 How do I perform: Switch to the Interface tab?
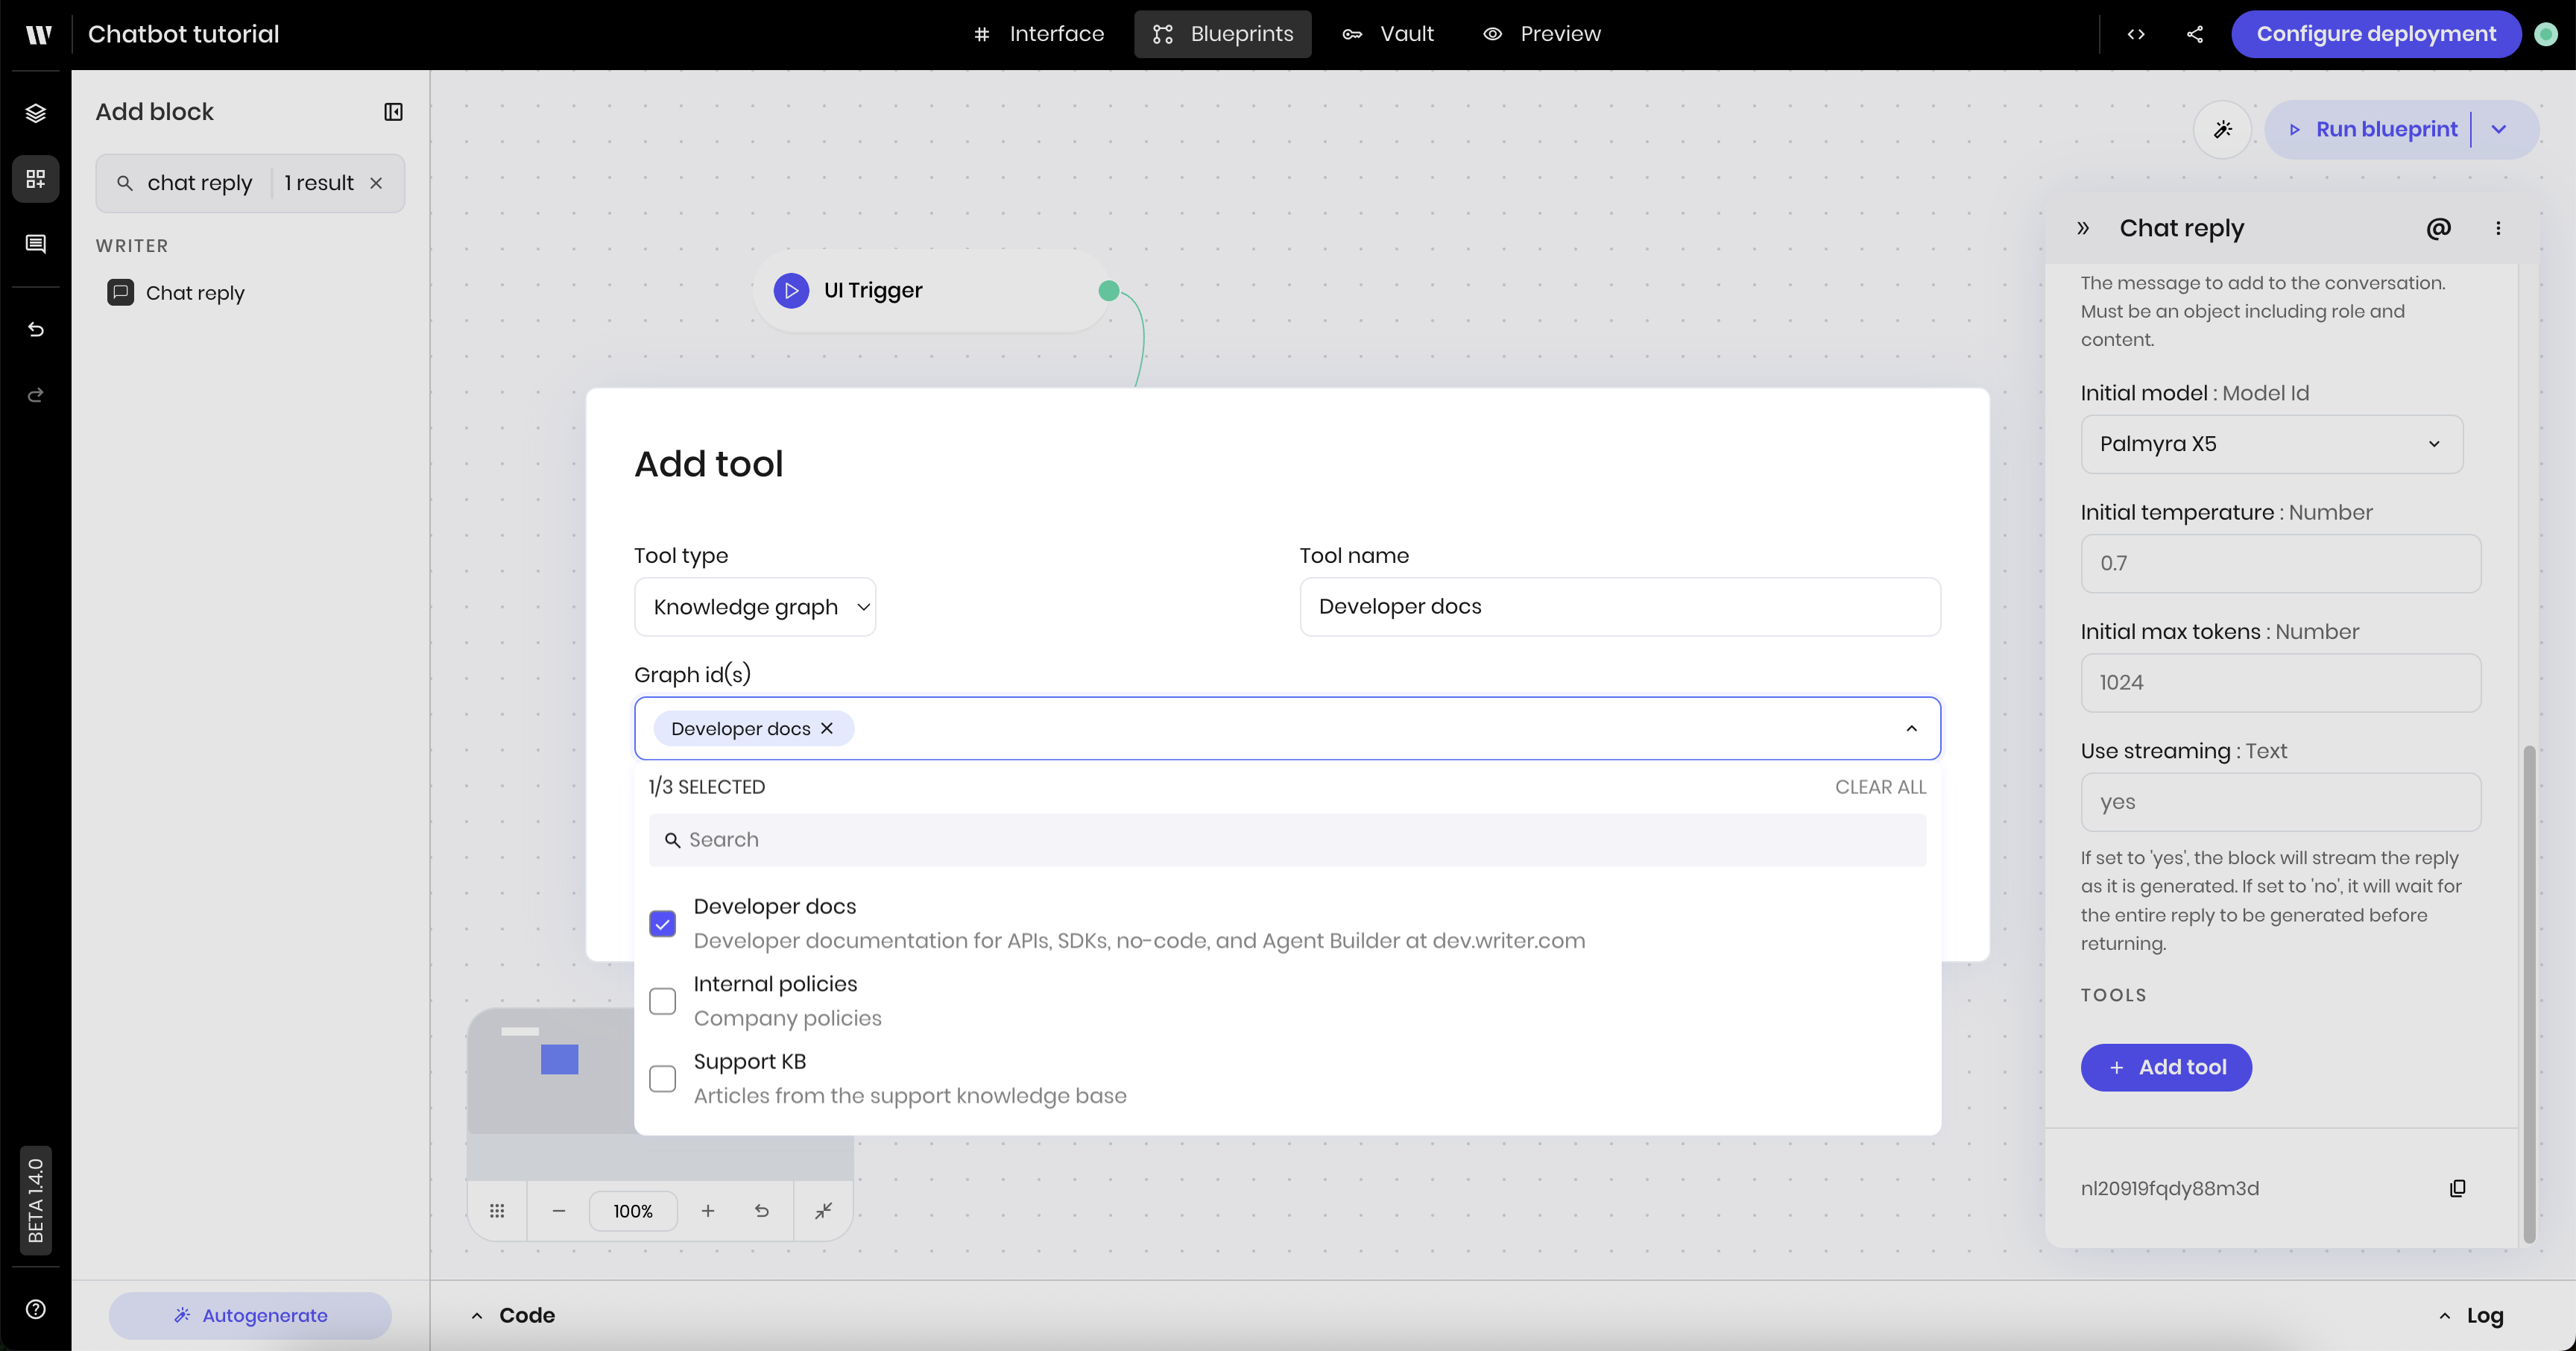click(x=1039, y=34)
